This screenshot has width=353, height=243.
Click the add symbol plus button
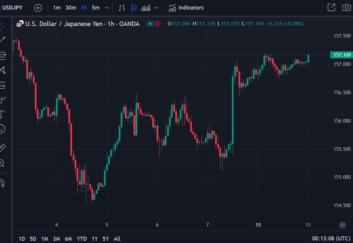(38, 7)
